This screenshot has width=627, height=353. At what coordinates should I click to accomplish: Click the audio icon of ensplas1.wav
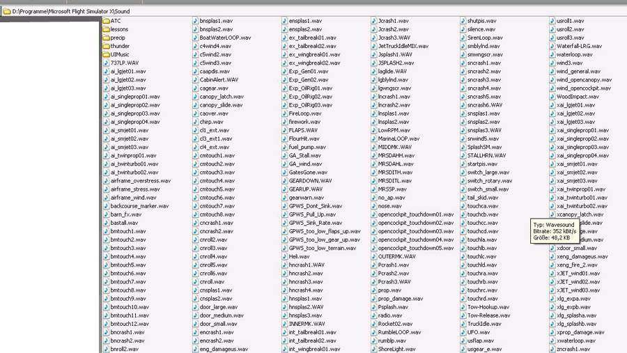click(284, 21)
